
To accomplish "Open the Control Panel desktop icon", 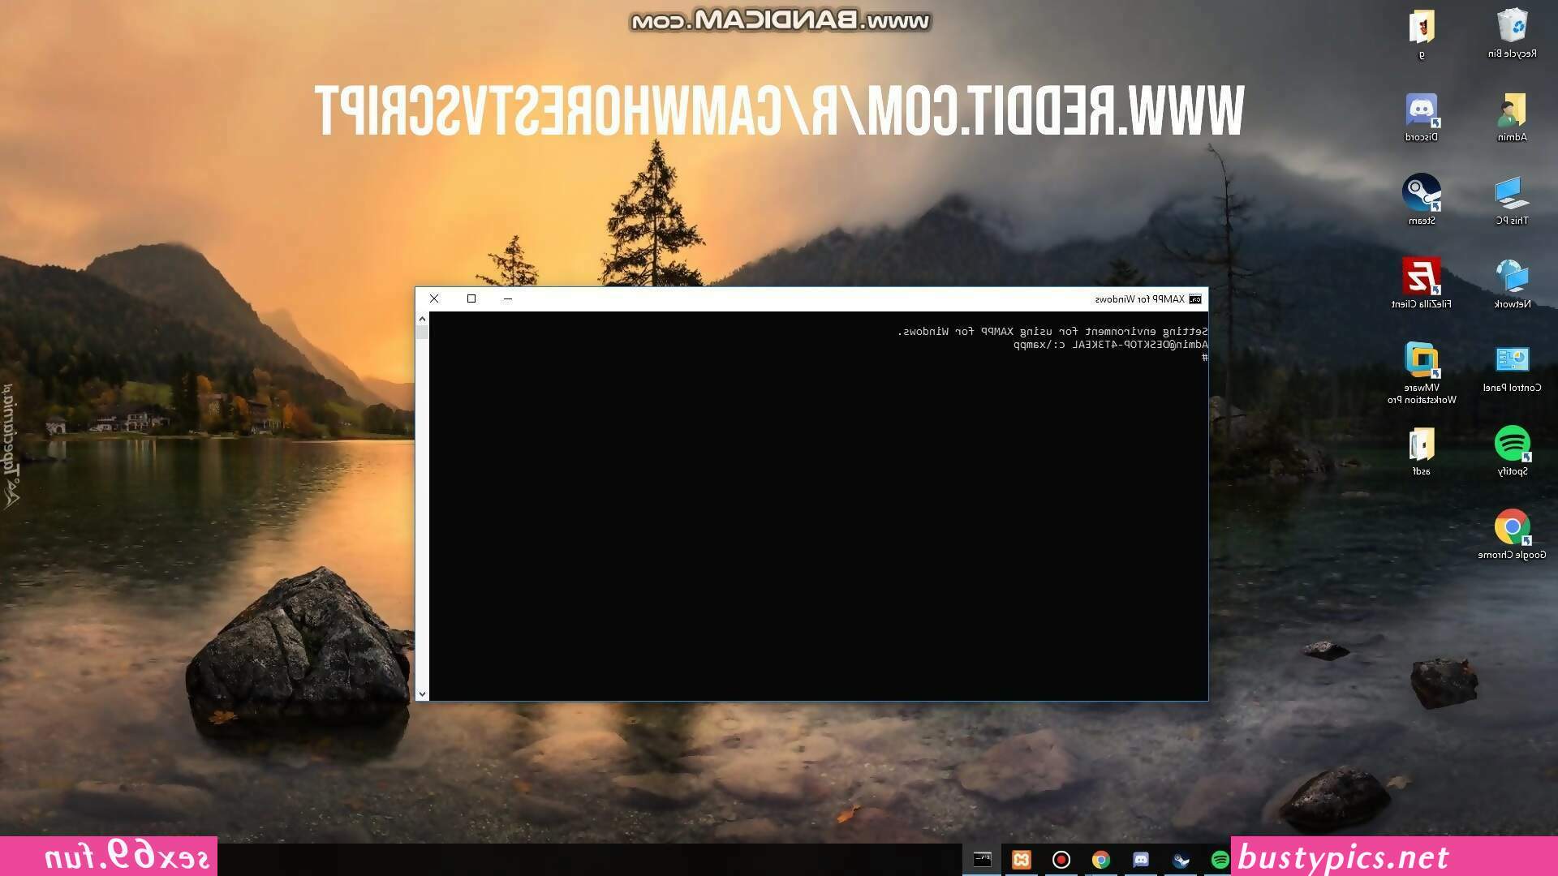I will click(1512, 367).
